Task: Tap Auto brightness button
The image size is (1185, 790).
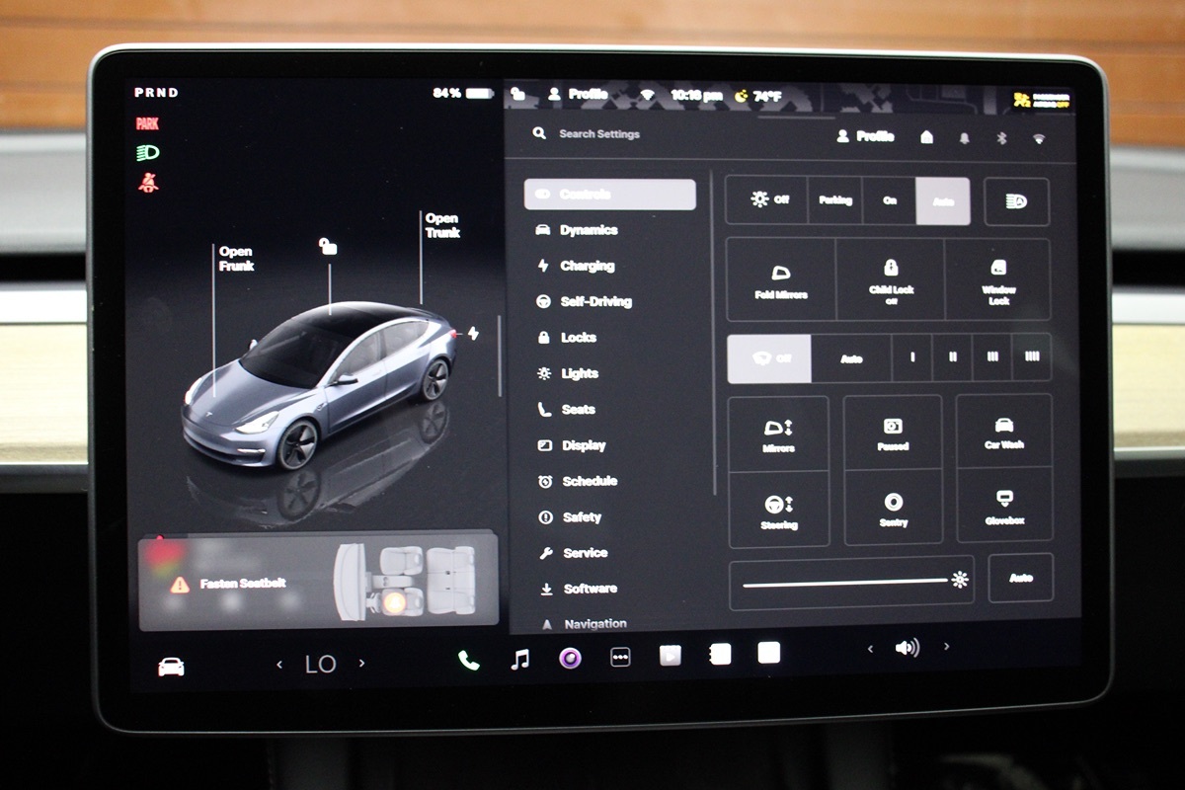Action: tap(1020, 578)
